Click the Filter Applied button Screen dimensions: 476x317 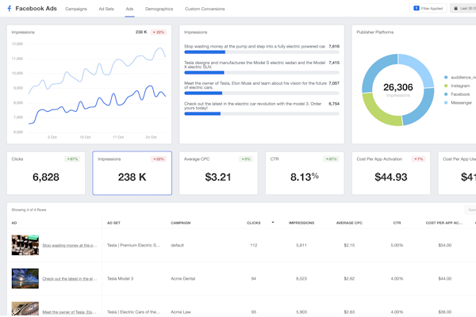click(x=428, y=9)
